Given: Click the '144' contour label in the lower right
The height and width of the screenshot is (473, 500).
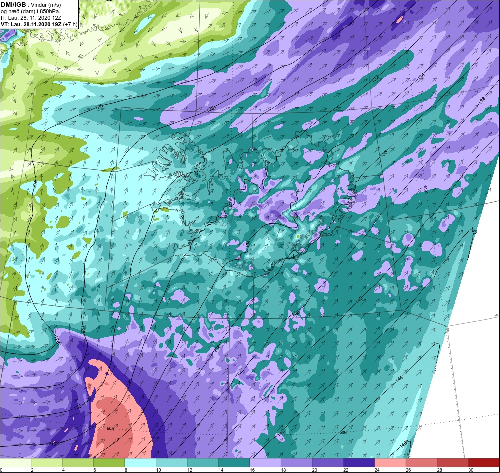Looking at the screenshot, I should pyautogui.click(x=399, y=379).
